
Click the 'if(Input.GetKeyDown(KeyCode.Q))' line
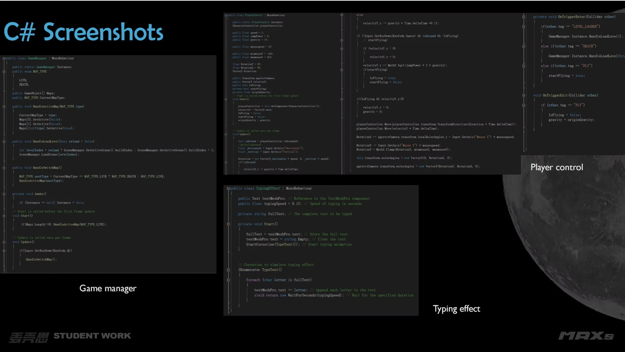[x=46, y=251]
